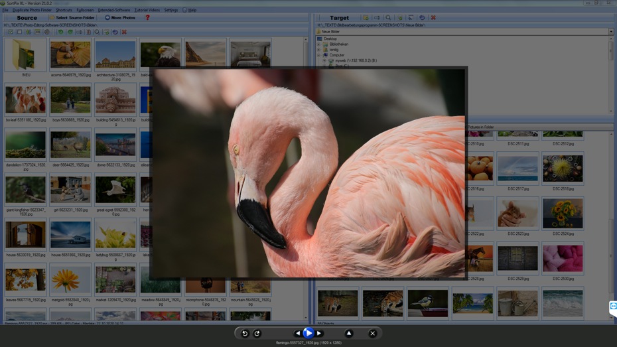Open the Duplicate Photo Finder menu
This screenshot has height=347, width=617.
[x=31, y=10]
